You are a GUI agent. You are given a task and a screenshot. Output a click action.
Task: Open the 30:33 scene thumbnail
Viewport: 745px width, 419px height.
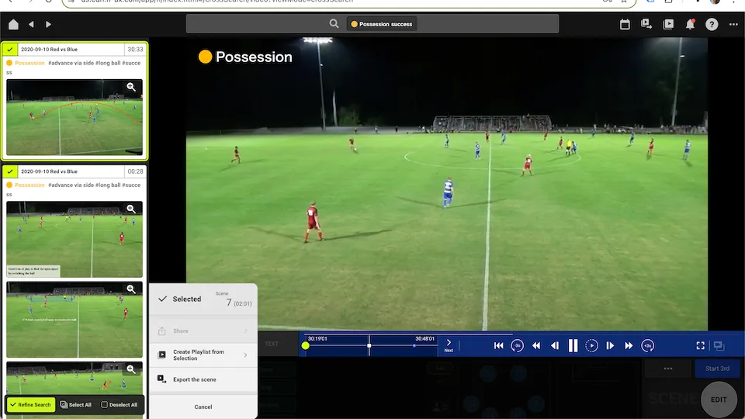click(x=74, y=117)
